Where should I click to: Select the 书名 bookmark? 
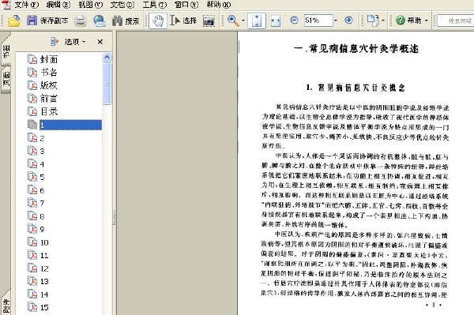49,72
